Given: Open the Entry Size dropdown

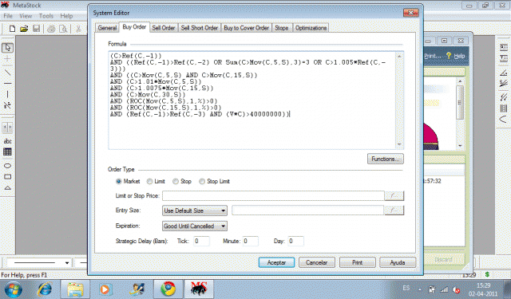Looking at the screenshot, I should [x=195, y=210].
